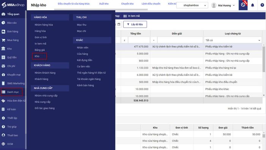This screenshot has width=266, height=150.
Task: Open Kế toán calculator icon
Action: click(3, 109)
